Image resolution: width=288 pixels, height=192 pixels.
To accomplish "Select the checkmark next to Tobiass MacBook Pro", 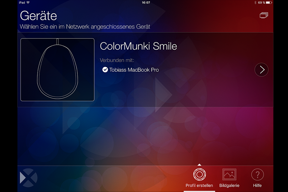I will (105, 70).
